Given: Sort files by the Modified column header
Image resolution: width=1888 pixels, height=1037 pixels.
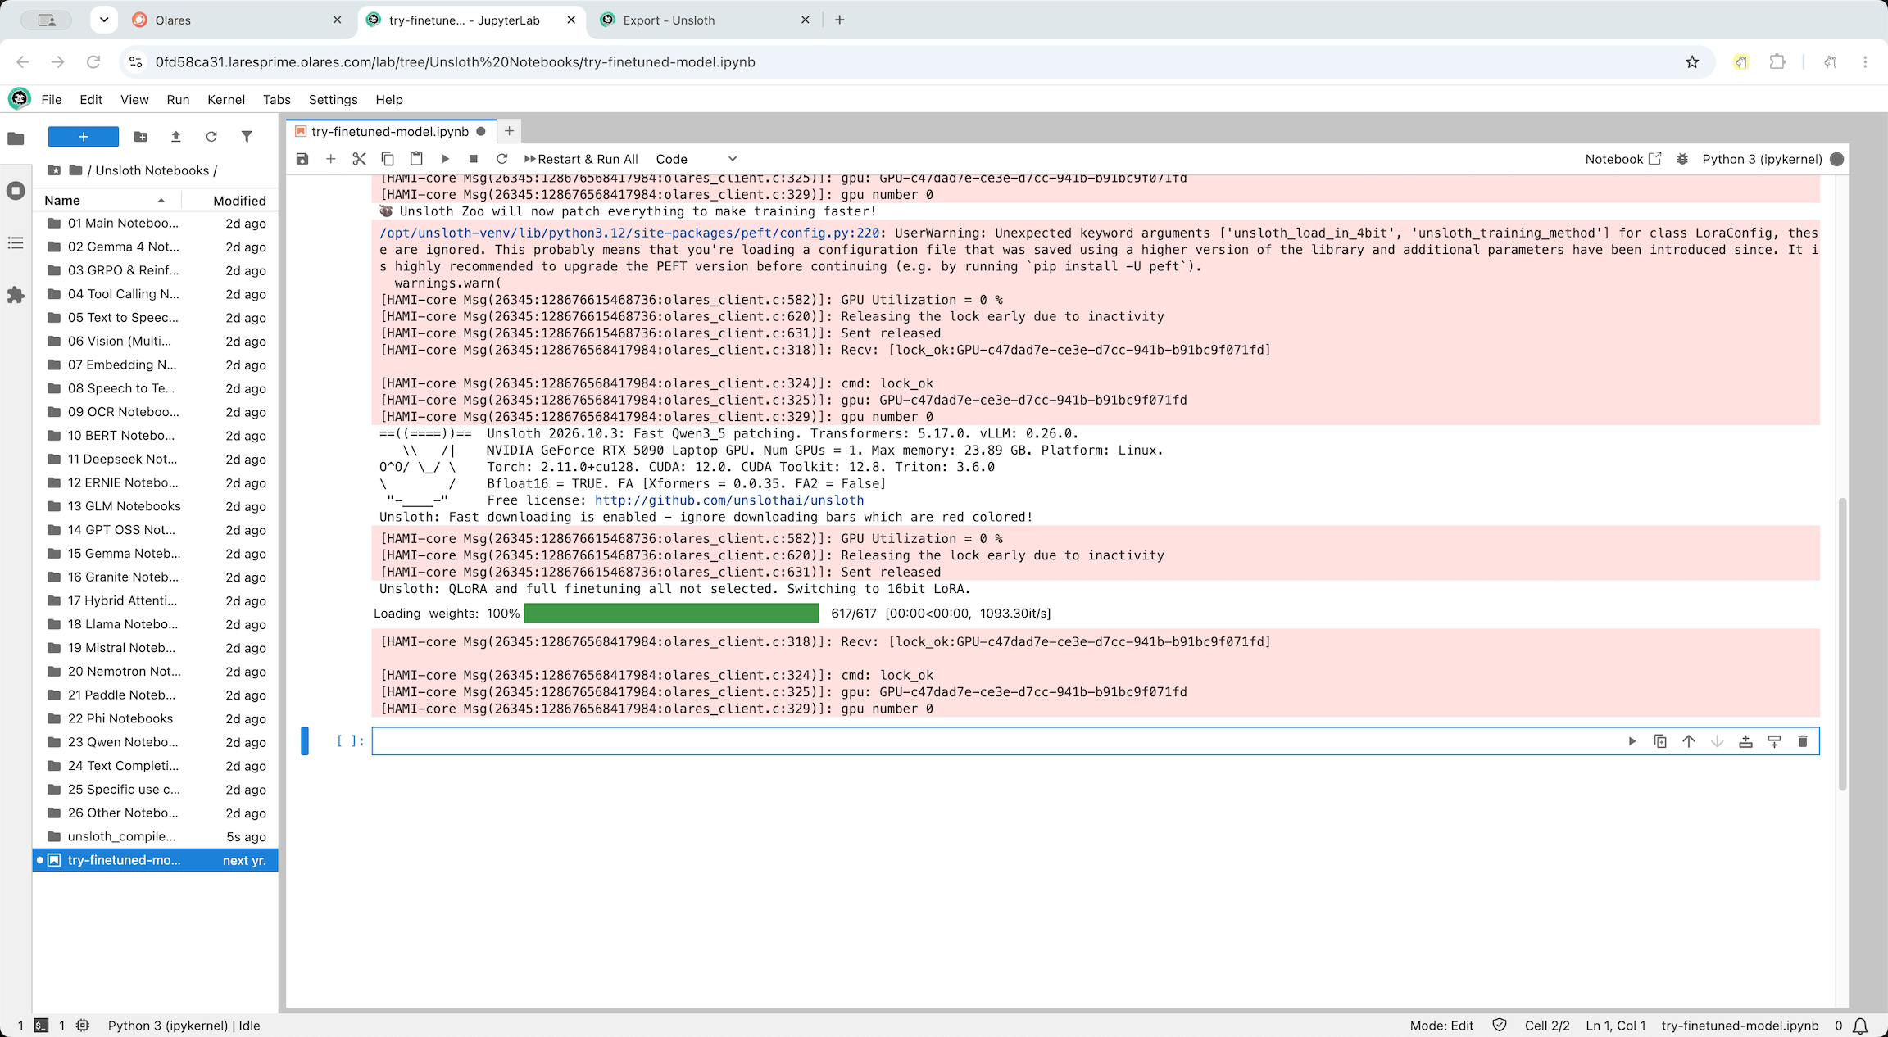Looking at the screenshot, I should coord(230,200).
